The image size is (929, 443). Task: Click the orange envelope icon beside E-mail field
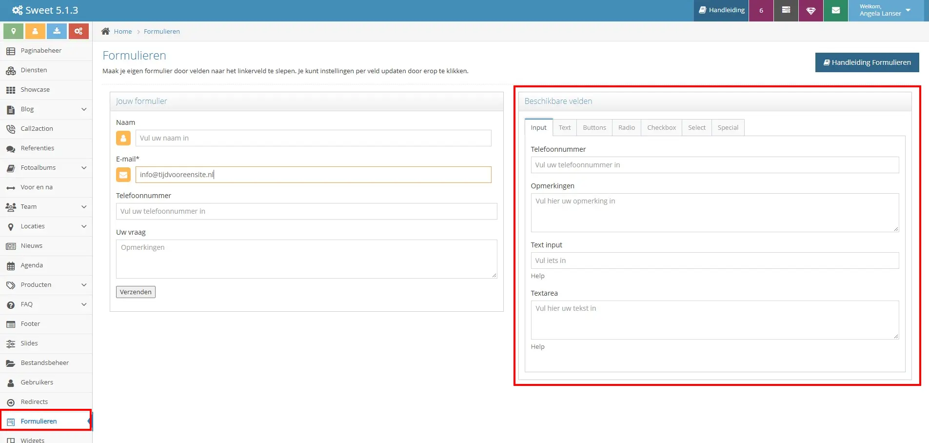click(x=123, y=175)
